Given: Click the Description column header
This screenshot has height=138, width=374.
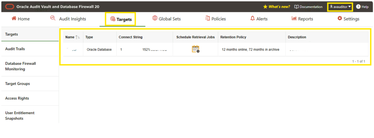Looking at the screenshot, I should (x=297, y=37).
